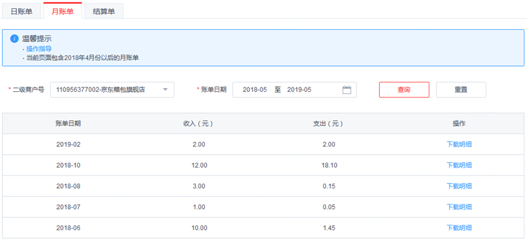Click the start date 2018-05 field
Viewport: 527px width, 240px height.
(x=255, y=90)
